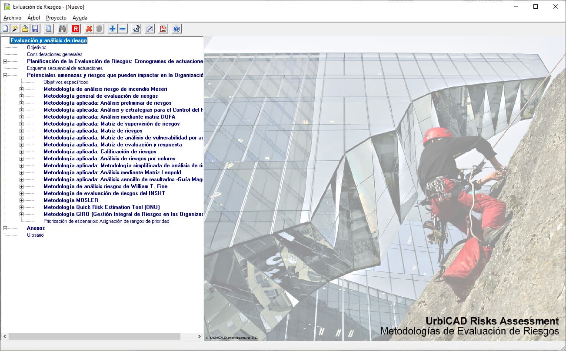The image size is (566, 351).
Task: Select Objetivos específicos tree item
Action: pos(66,82)
